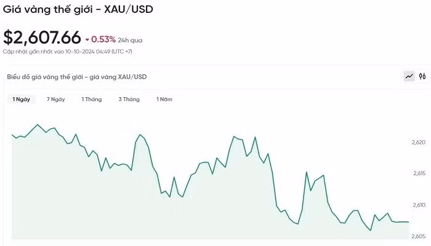Screen dimensions: 431x246
Task: Show the 1 Tháng chart range
Action: tap(92, 99)
